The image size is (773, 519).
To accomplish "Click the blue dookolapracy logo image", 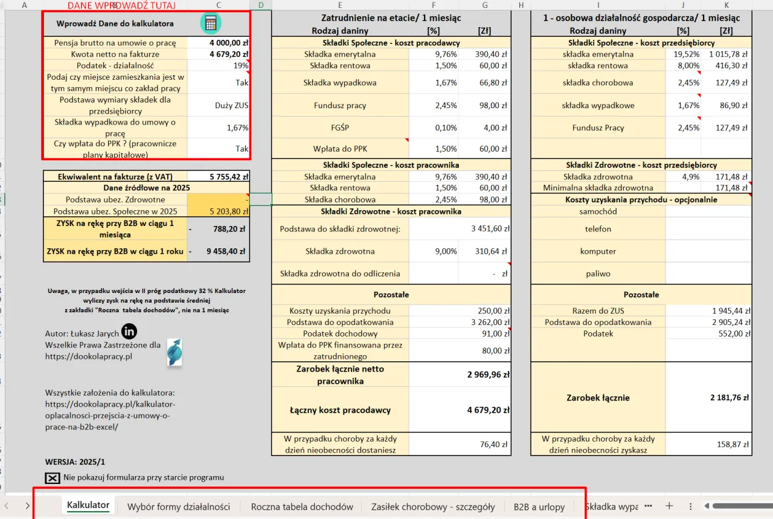I will click(x=175, y=352).
